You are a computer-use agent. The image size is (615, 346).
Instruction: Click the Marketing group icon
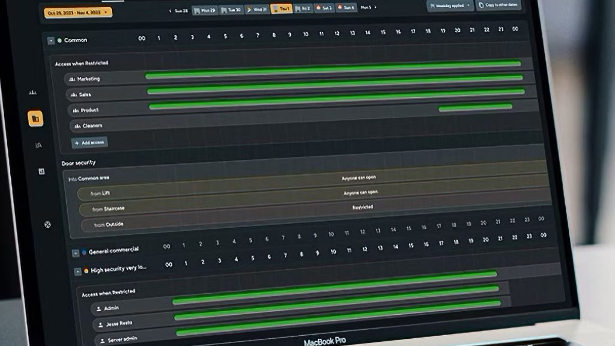pyautogui.click(x=71, y=79)
